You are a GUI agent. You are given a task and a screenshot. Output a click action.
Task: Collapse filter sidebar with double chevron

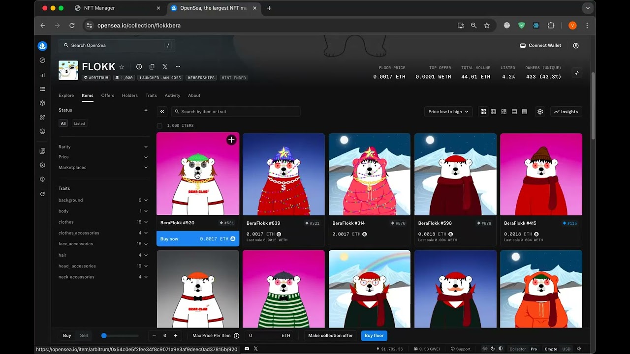pos(162,112)
